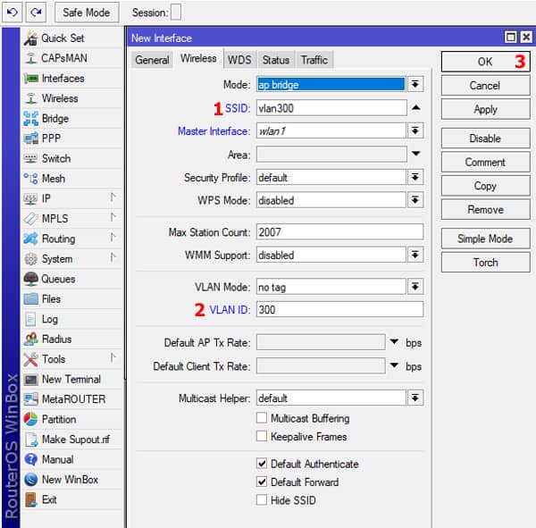536x528 pixels.
Task: Open the Routing submenu
Action: 72,239
